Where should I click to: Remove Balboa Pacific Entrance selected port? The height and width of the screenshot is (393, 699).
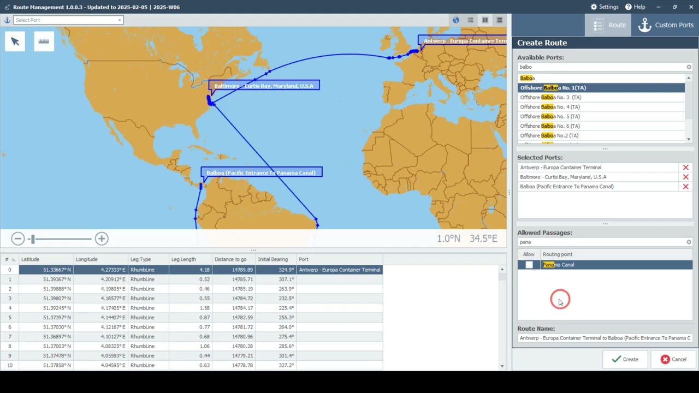pos(686,187)
